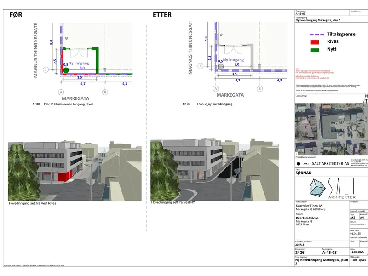
Task: Click the SØKNAD phase label
Action: (304, 173)
